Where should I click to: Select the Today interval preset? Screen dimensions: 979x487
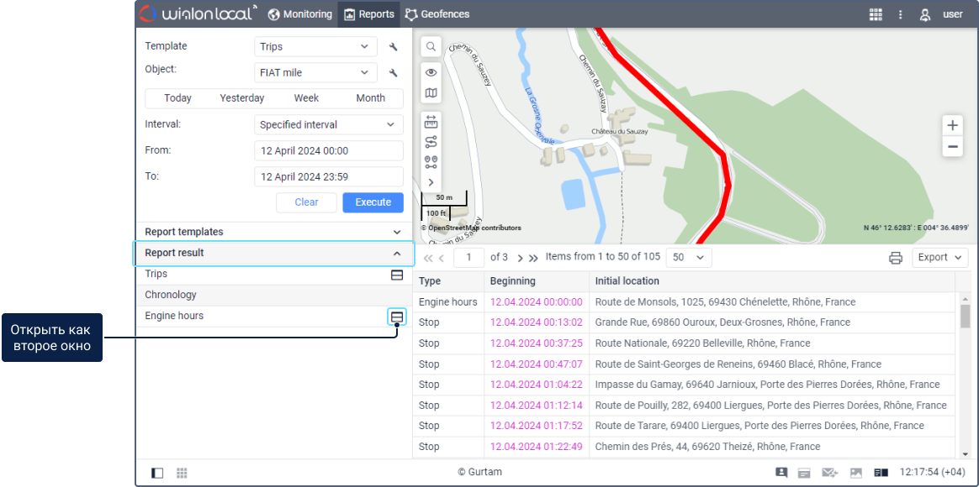coord(178,98)
